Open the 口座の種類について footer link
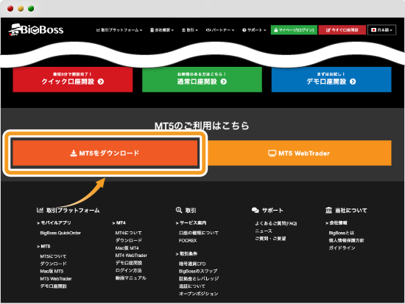Viewport: 405px width, 304px height. pos(199,233)
